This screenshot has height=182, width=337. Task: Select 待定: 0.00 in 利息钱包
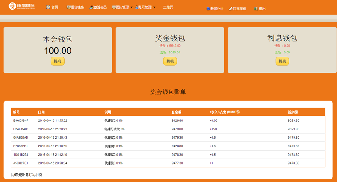pyautogui.click(x=282, y=46)
